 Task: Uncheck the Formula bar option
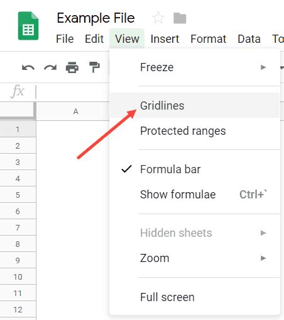pos(195,169)
